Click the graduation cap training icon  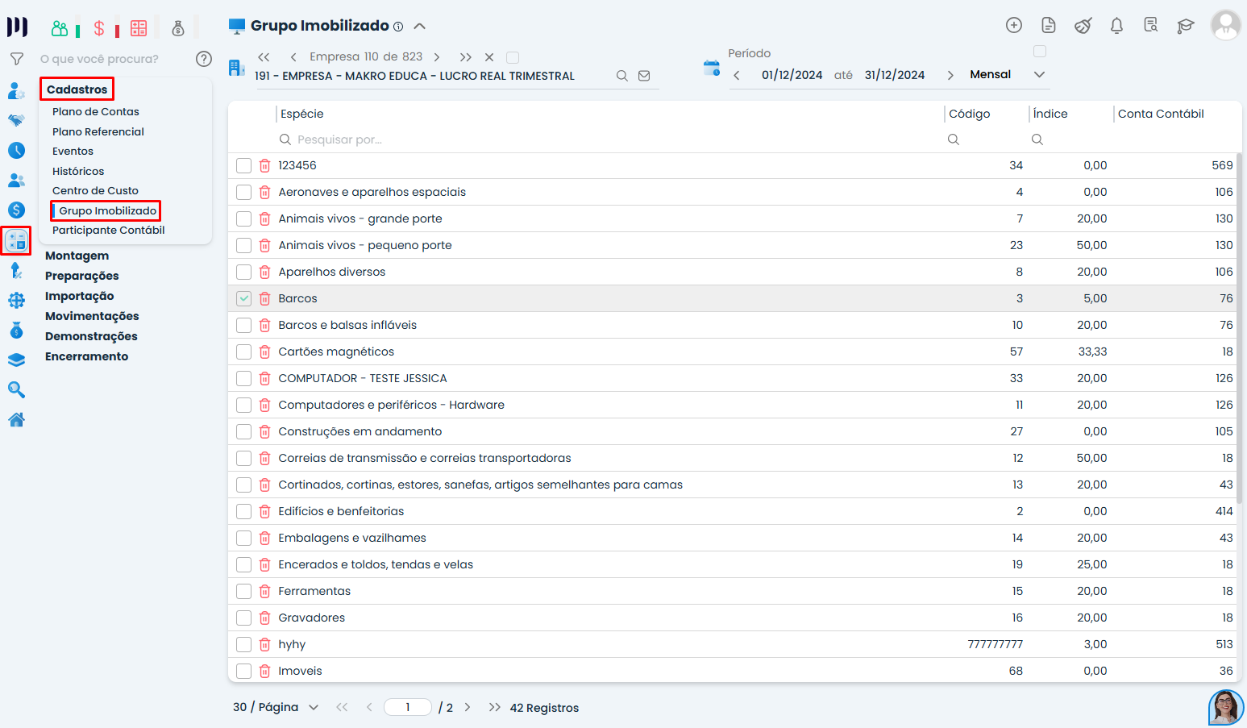tap(1185, 26)
